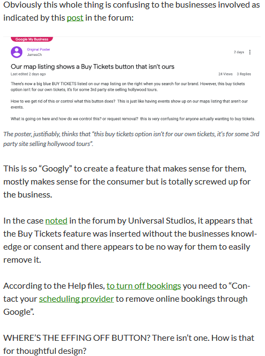The image size is (265, 356).
Task: Open the 'to turn off bookings' link
Action: click(x=144, y=286)
